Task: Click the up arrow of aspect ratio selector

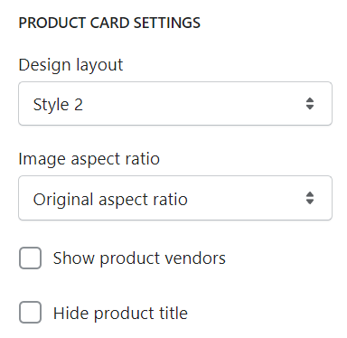Action: pyautogui.click(x=310, y=194)
